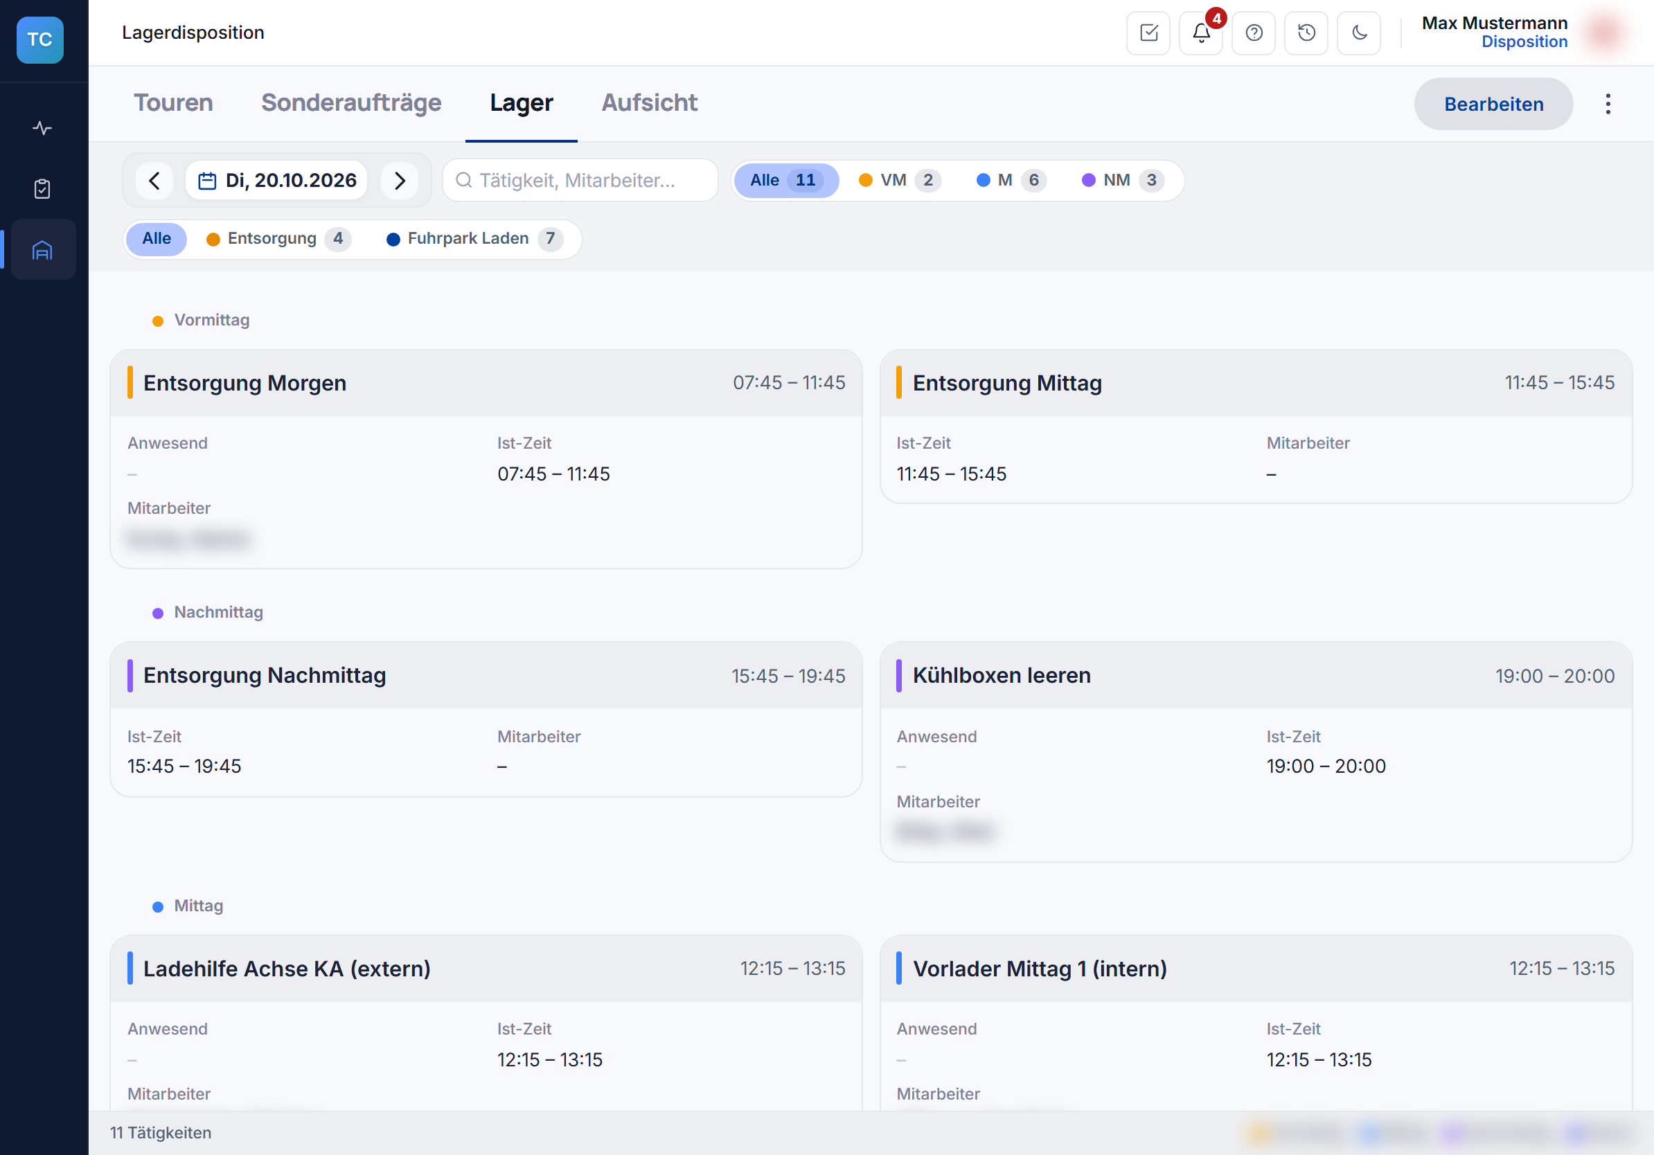Filter by VM shift chip
This screenshot has height=1155, width=1654.
pos(900,180)
